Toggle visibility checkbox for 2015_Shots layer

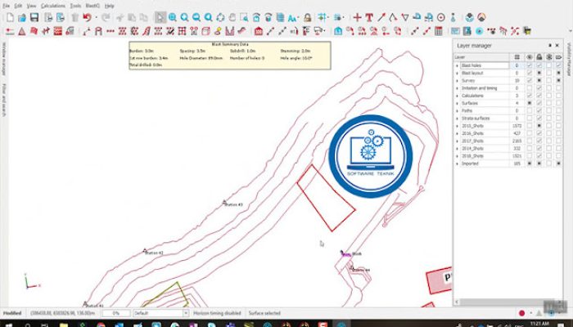(529, 126)
